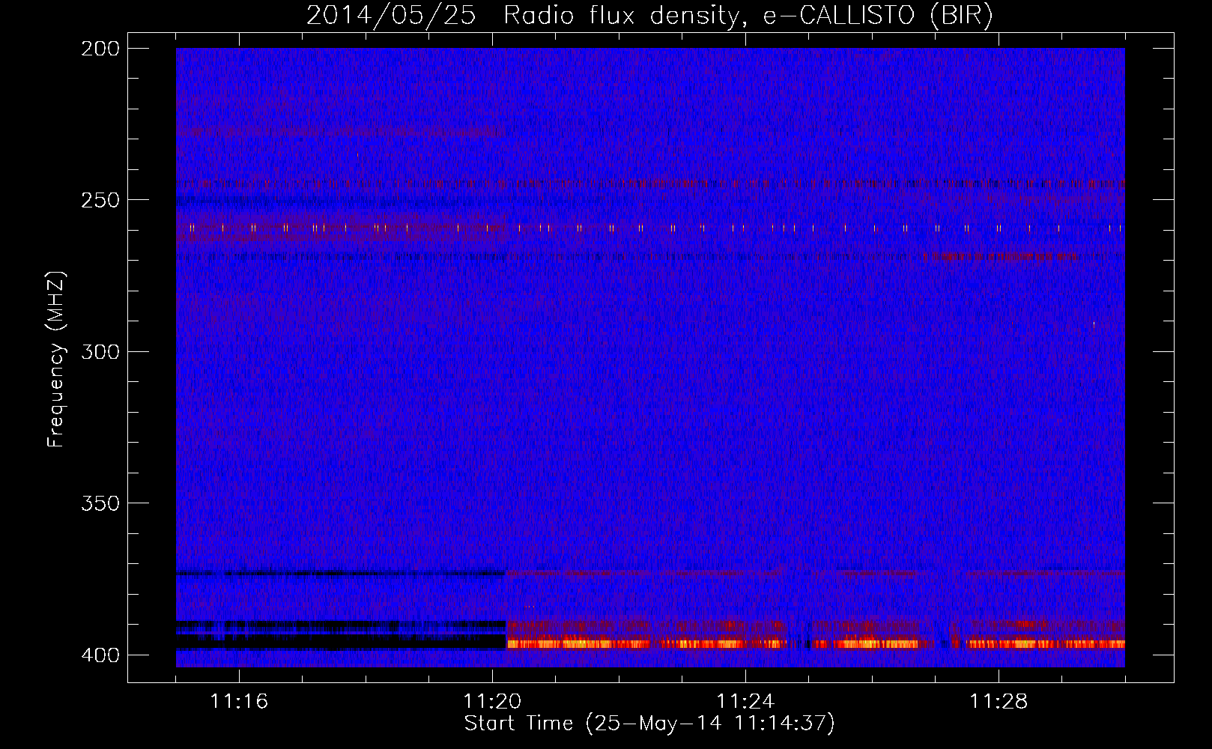Click the 200 frequency tick label
This screenshot has height=749, width=1212.
100,49
